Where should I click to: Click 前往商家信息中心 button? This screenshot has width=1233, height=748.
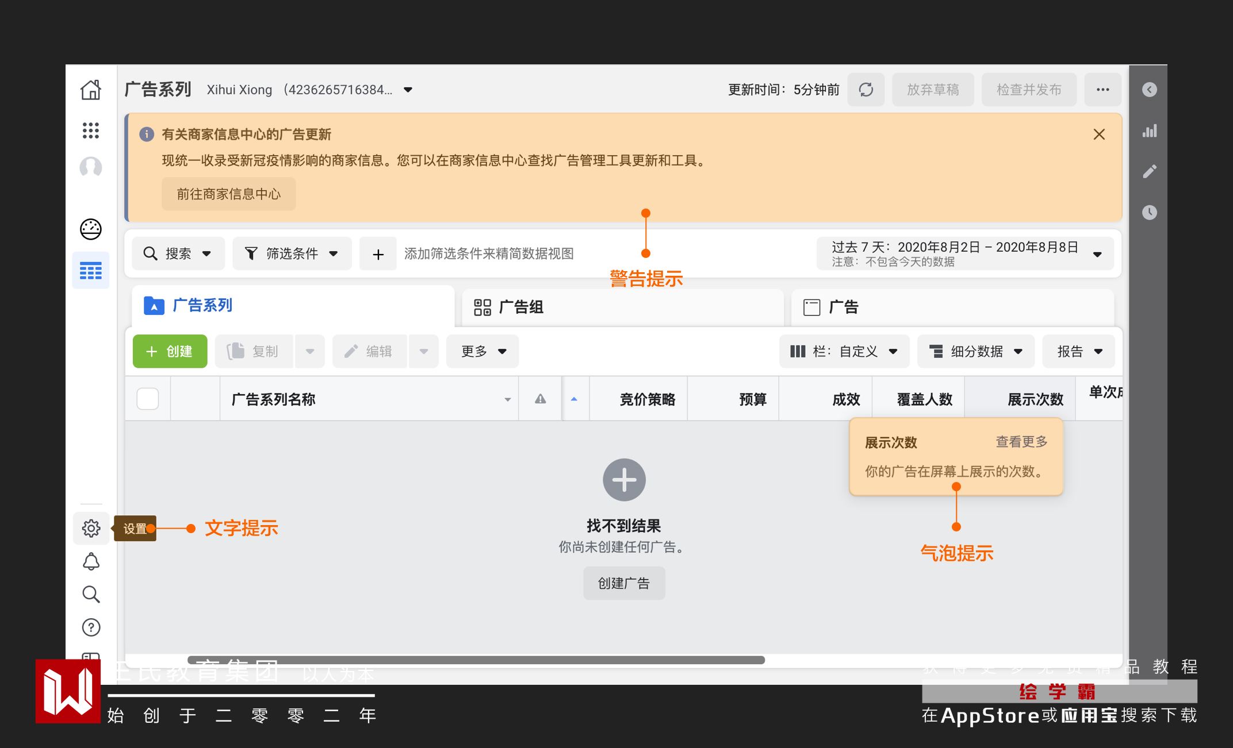[228, 194]
